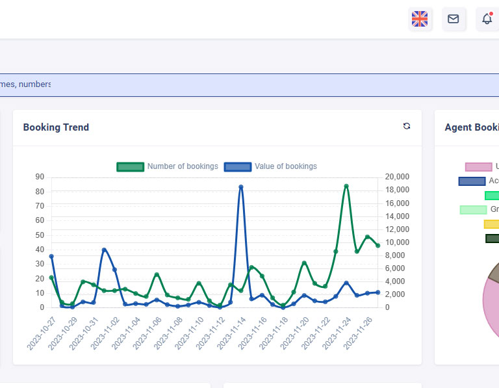Open the mail envelope inbox icon

pyautogui.click(x=454, y=19)
